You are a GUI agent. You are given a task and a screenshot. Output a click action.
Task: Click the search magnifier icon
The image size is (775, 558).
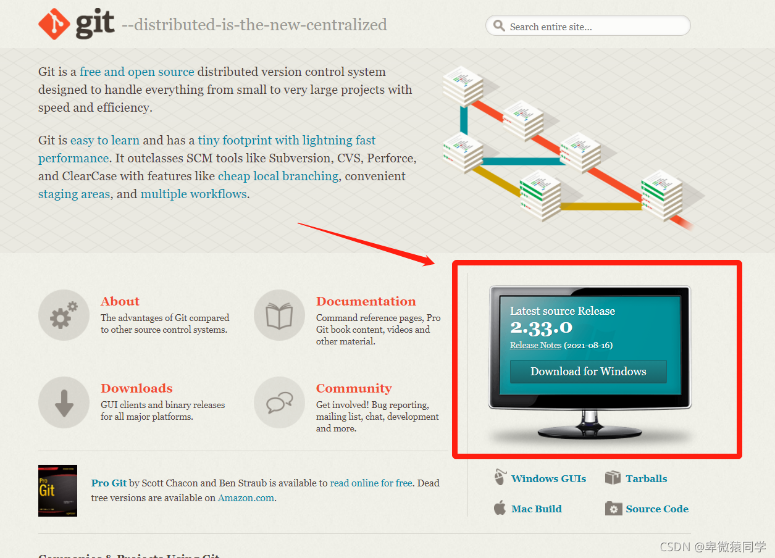click(x=499, y=27)
